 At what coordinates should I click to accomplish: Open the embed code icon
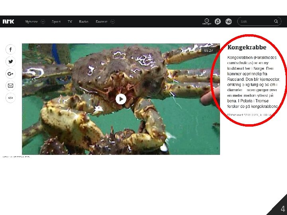tap(11, 98)
